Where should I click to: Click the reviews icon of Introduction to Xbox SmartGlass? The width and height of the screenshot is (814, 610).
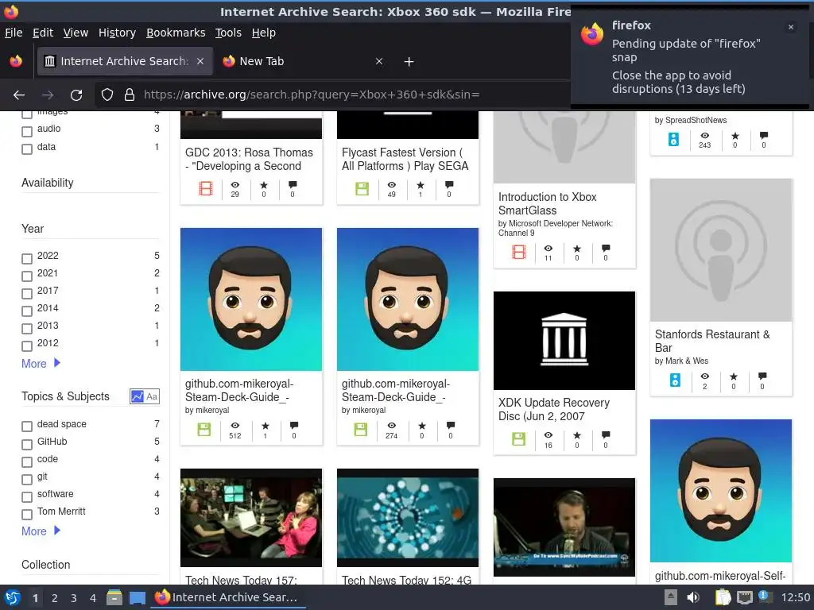[605, 248]
